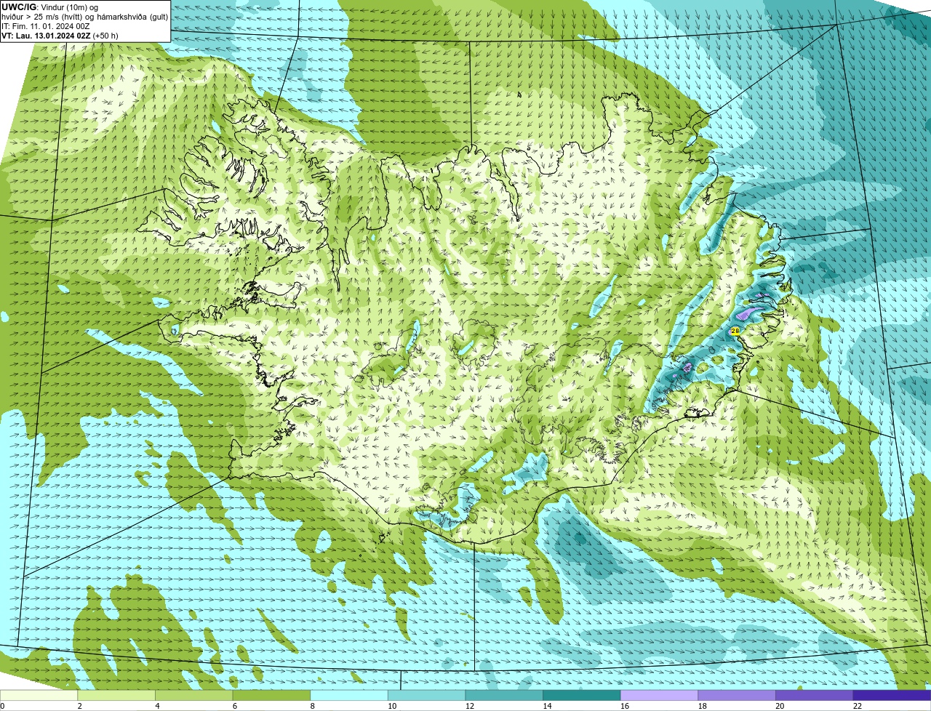
Task: Click the 10–12 light teal scale swatch
Action: click(x=426, y=696)
